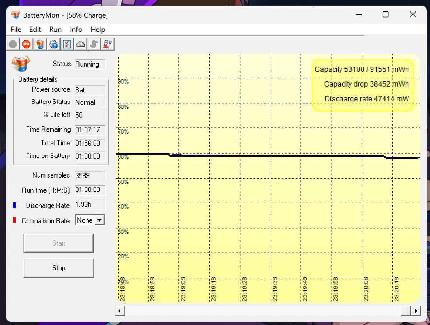The image size is (430, 325).
Task: Click the 23:20:18 time axis label
Action: [397, 289]
